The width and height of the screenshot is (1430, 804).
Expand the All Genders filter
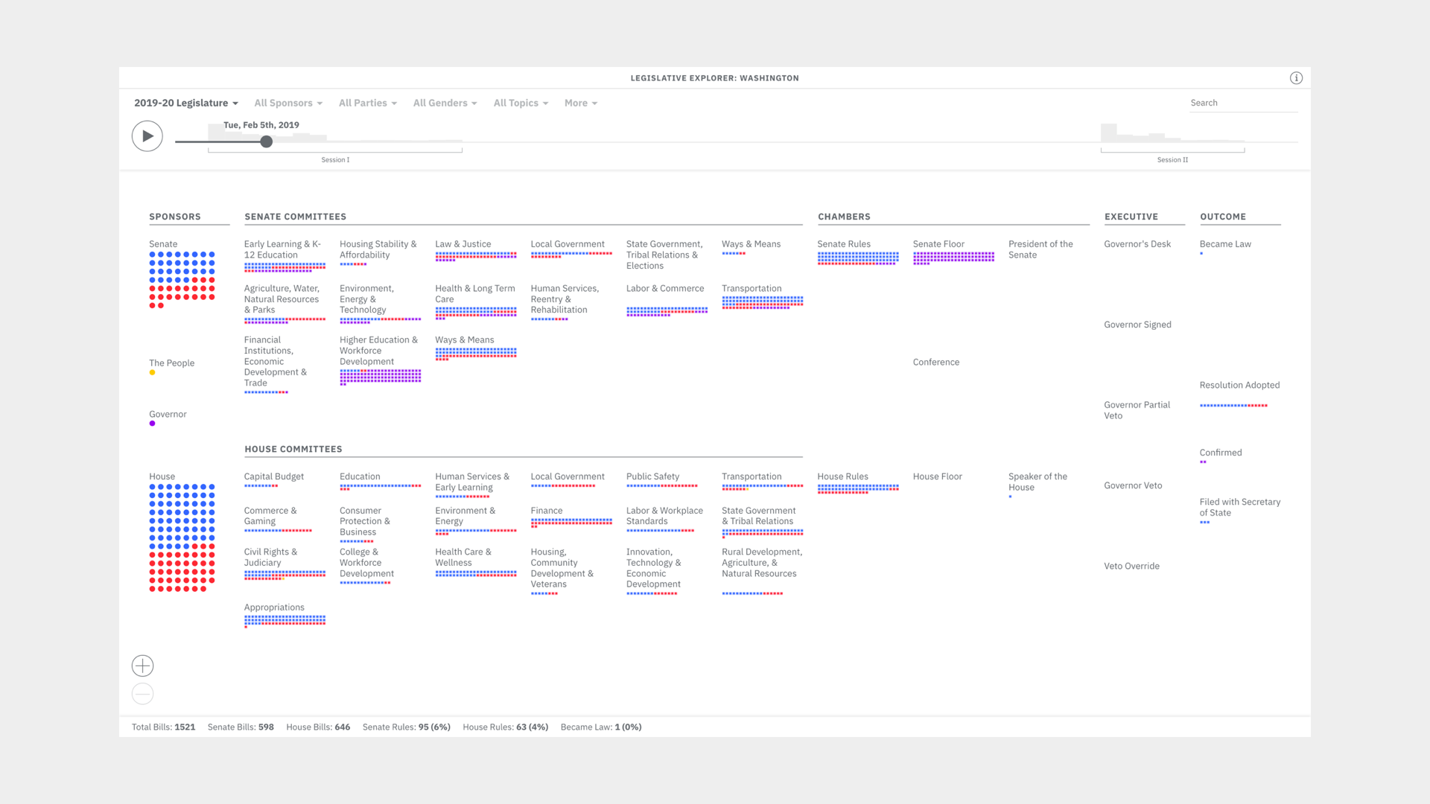(x=445, y=103)
